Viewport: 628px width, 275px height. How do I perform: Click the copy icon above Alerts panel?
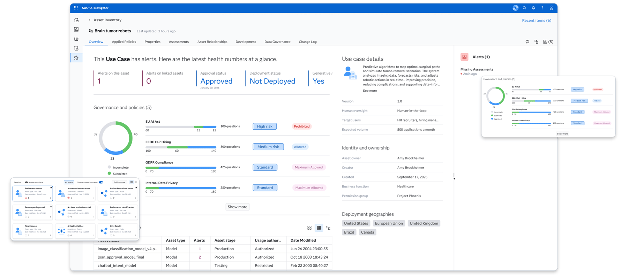pyautogui.click(x=536, y=42)
